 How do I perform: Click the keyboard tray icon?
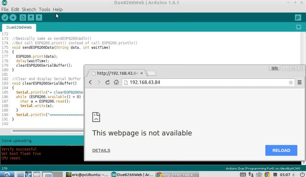[259, 175]
